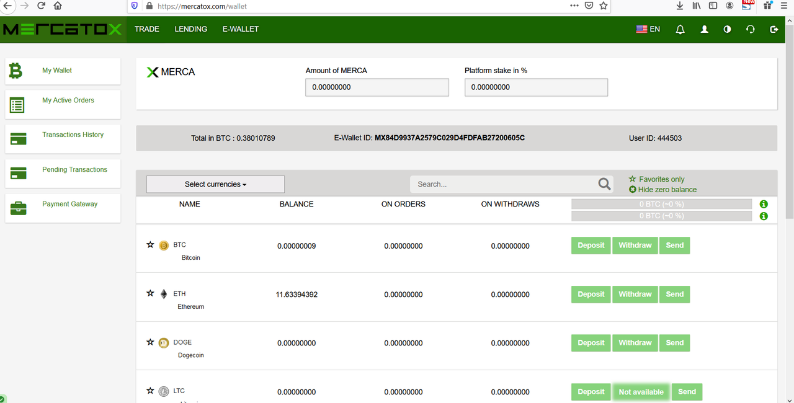
Task: Favorite DOGE with star toggle
Action: click(150, 342)
